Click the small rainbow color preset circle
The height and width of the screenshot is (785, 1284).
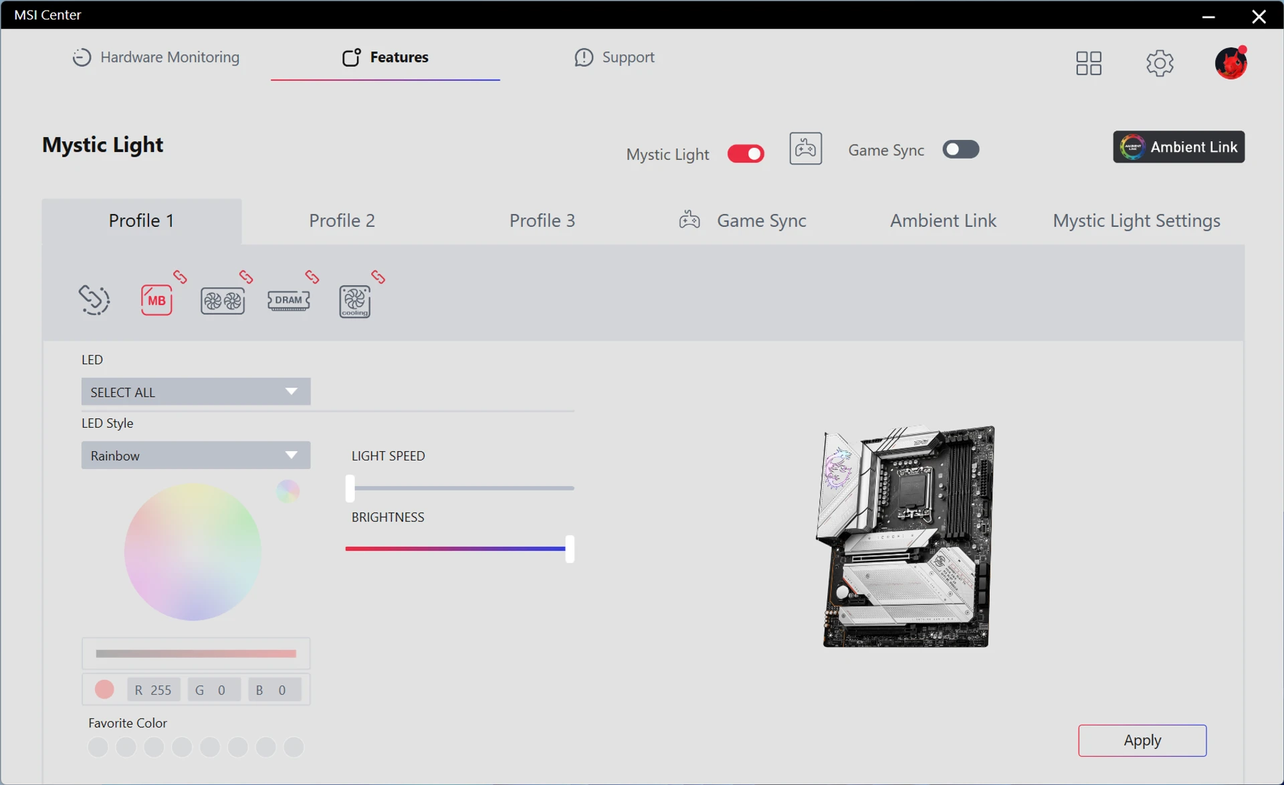coord(288,491)
